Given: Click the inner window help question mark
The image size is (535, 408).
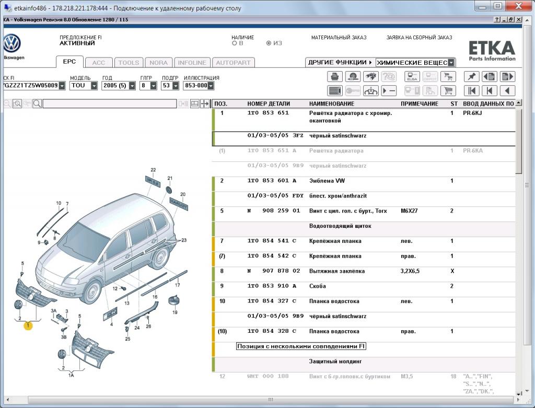Looking at the screenshot, I should 497,20.
